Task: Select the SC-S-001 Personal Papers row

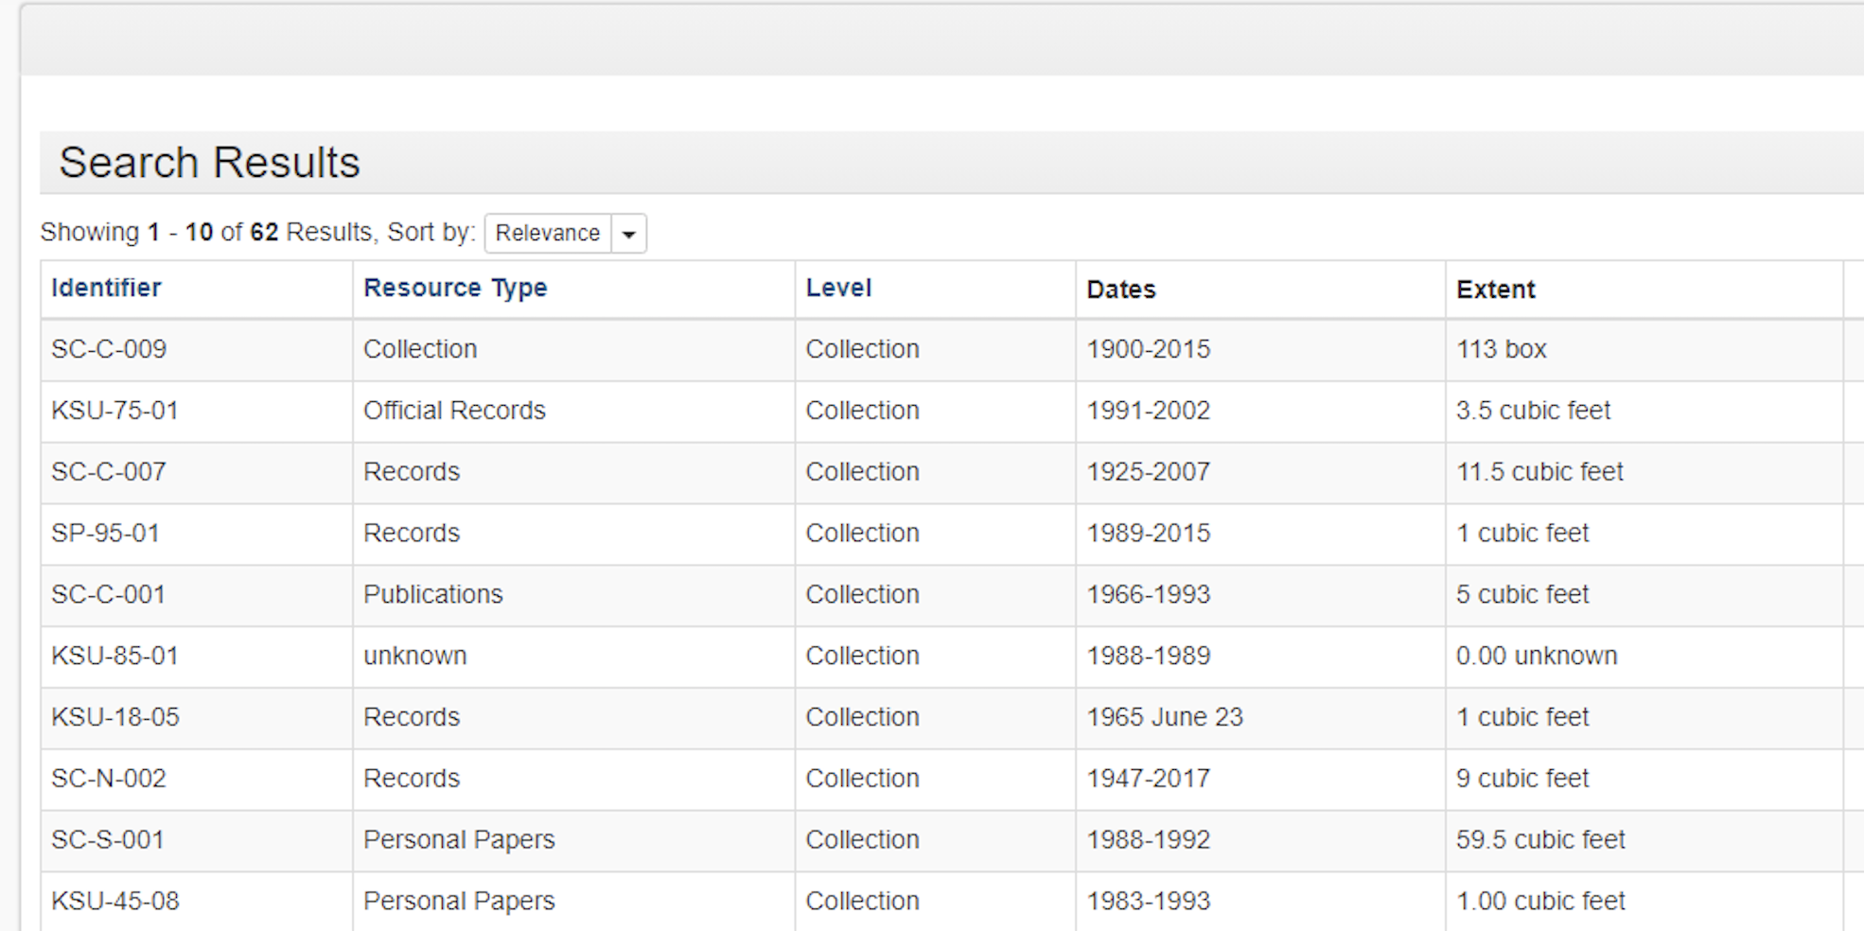Action: [107, 839]
